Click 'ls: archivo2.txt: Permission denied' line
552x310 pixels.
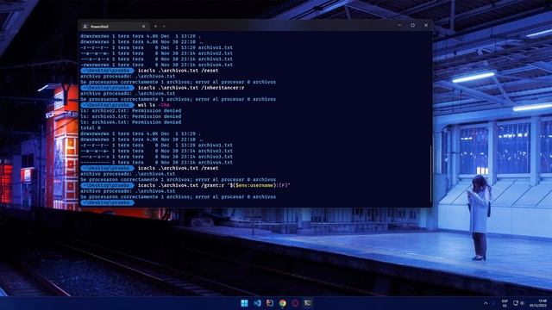[130, 111]
